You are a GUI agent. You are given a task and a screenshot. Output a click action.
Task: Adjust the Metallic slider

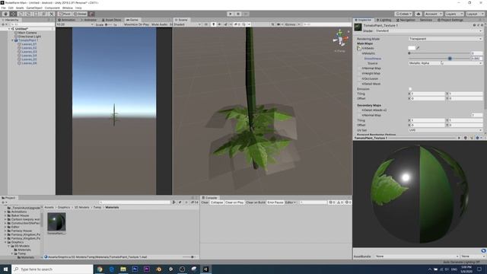coord(439,53)
